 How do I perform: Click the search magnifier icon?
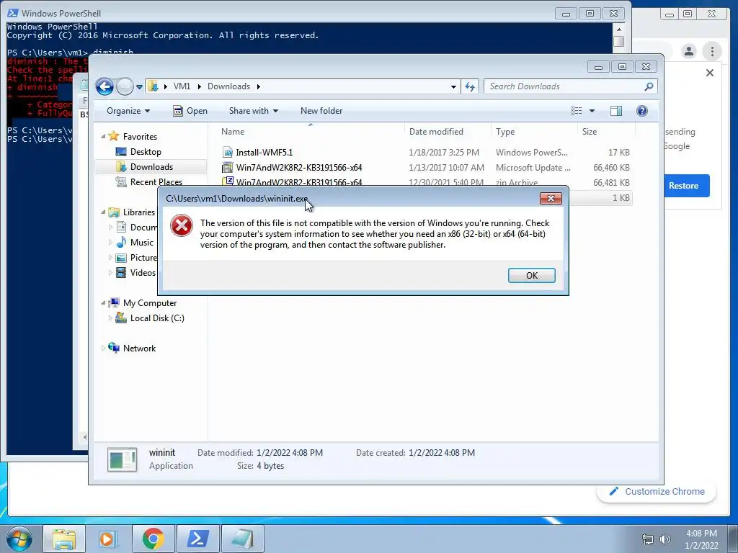point(649,86)
